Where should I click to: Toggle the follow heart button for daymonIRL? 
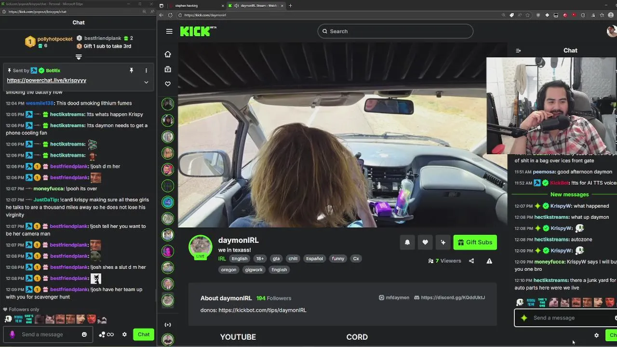coord(425,242)
